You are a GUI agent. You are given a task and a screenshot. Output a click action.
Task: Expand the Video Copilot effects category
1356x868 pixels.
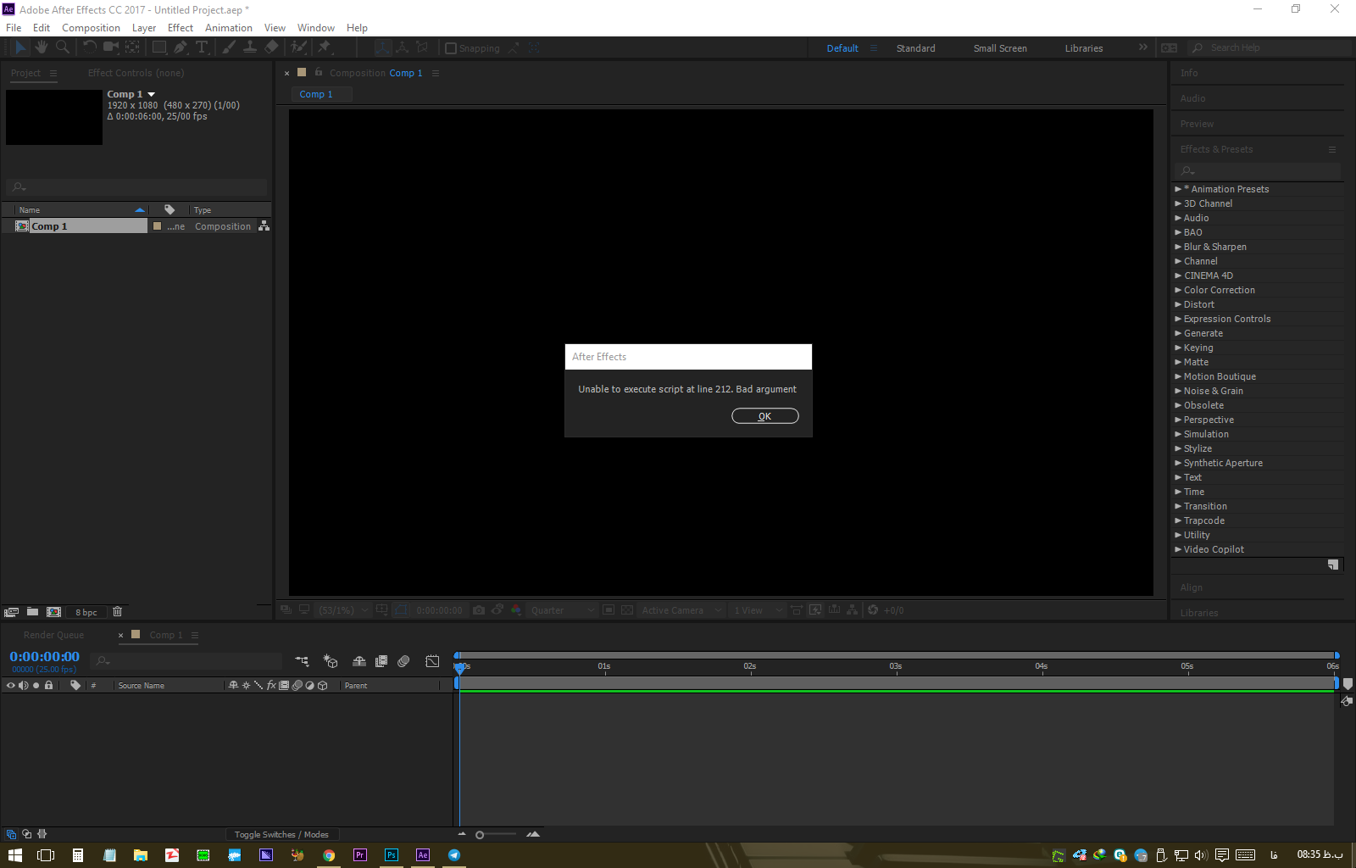1178,549
